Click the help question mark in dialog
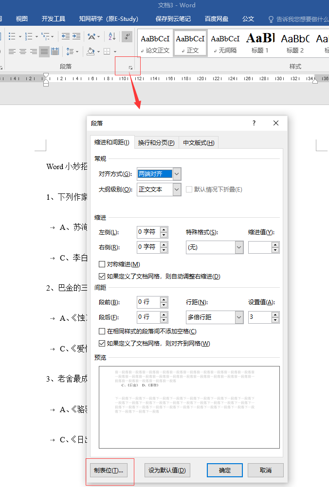Viewport: 329px width, 487px height. coord(254,123)
